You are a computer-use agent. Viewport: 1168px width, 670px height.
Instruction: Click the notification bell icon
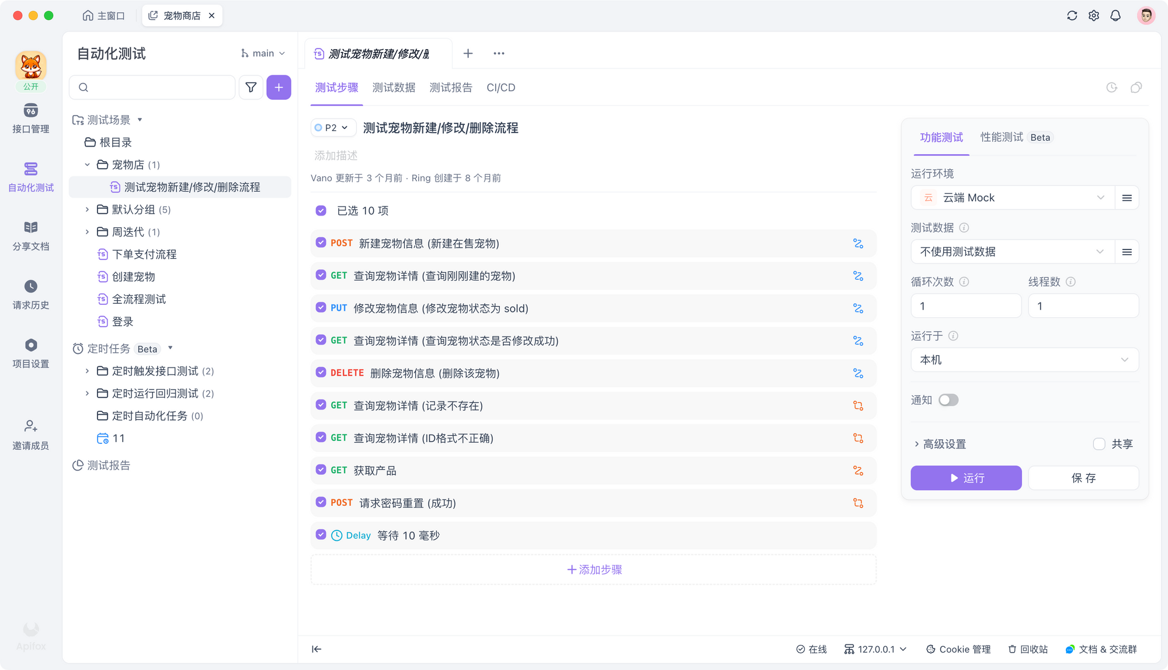tap(1115, 16)
